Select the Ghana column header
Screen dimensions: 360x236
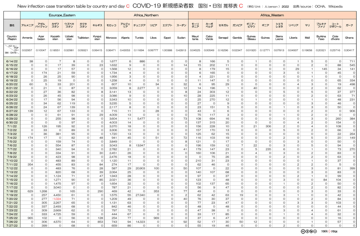(x=349, y=38)
